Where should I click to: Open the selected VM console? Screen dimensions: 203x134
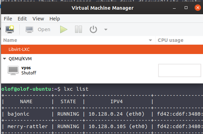[x=38, y=29]
